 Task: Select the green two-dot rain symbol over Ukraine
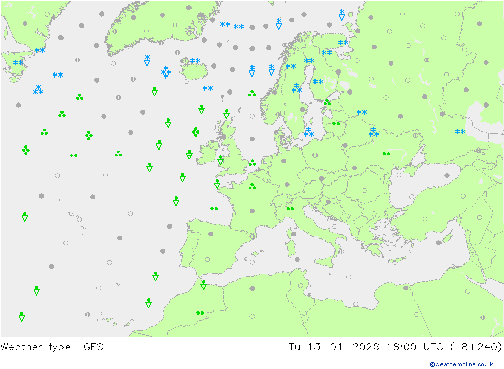tap(386, 154)
